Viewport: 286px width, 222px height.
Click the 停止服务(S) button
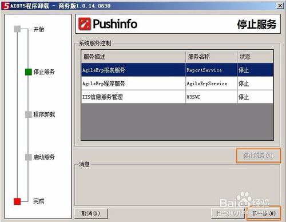point(259,156)
